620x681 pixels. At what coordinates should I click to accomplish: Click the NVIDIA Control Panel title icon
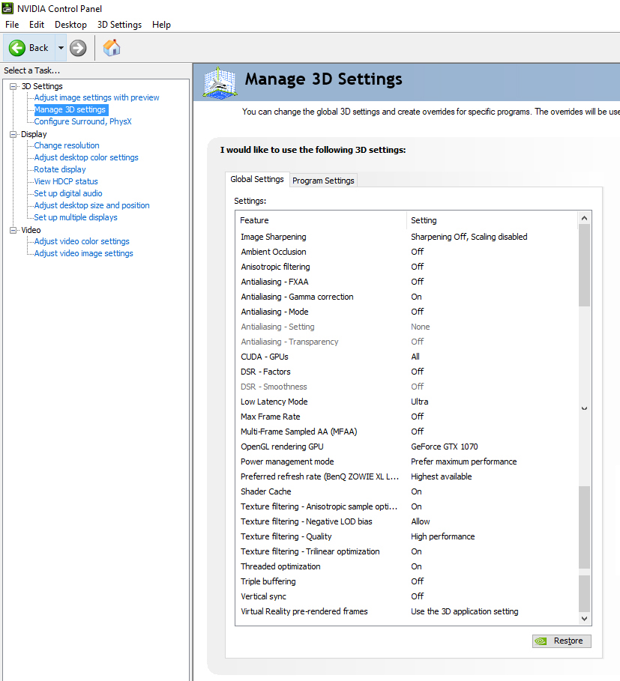(x=7, y=8)
